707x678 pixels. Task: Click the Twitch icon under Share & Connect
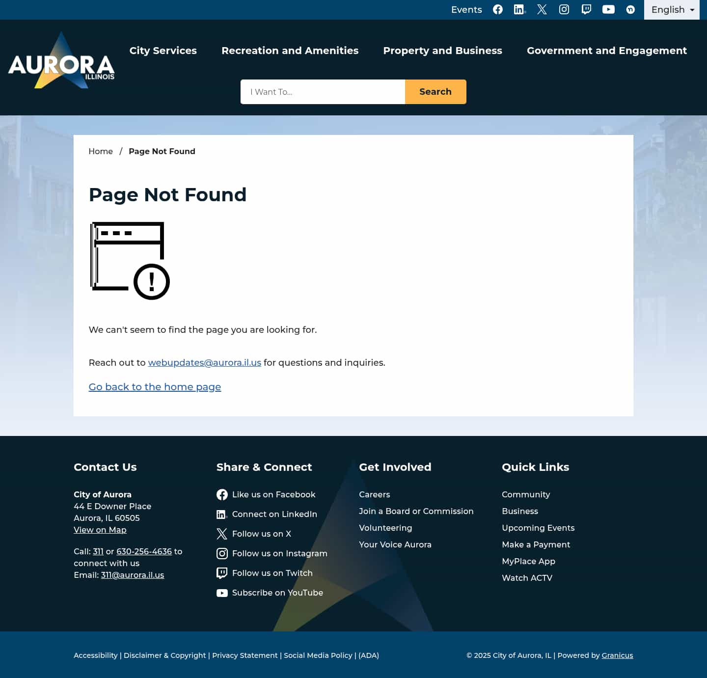(222, 573)
